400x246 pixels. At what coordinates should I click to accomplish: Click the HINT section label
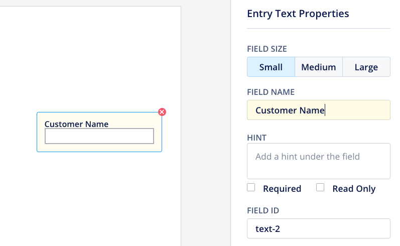click(256, 137)
